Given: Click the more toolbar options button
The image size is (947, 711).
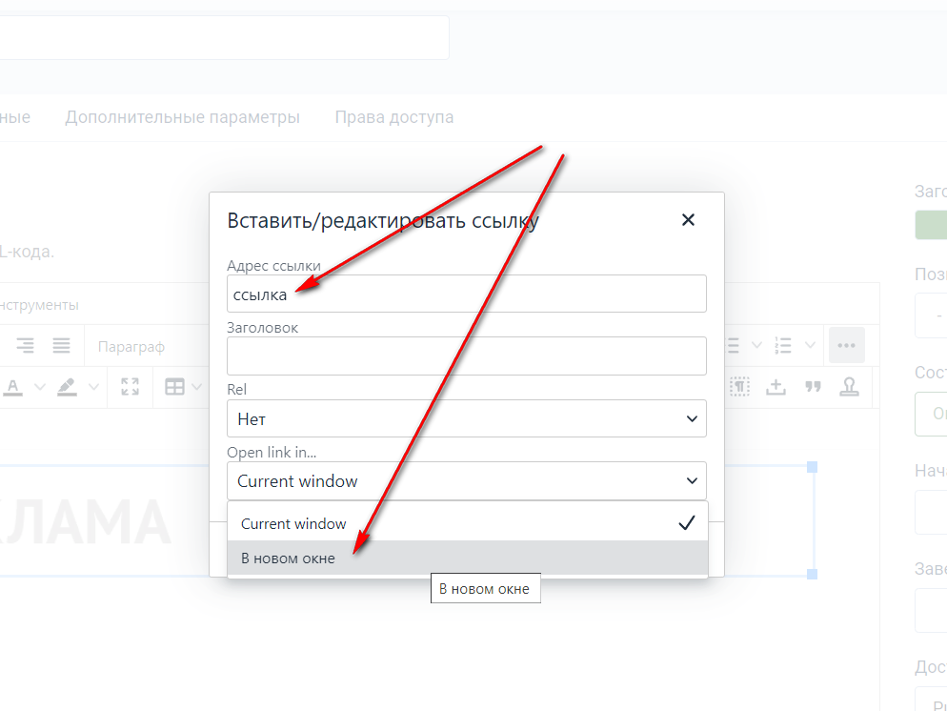Looking at the screenshot, I should coord(846,345).
